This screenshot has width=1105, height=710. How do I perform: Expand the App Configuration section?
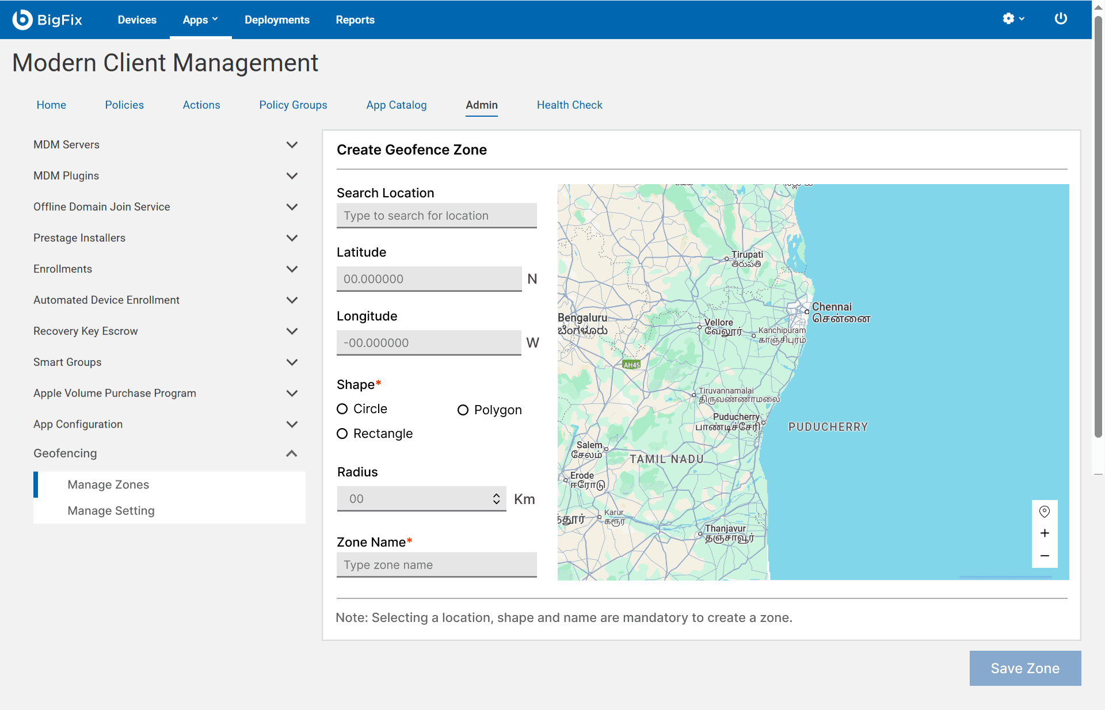(292, 424)
